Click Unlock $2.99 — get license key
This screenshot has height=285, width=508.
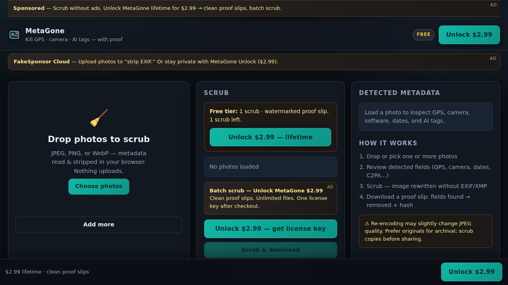coord(270,229)
